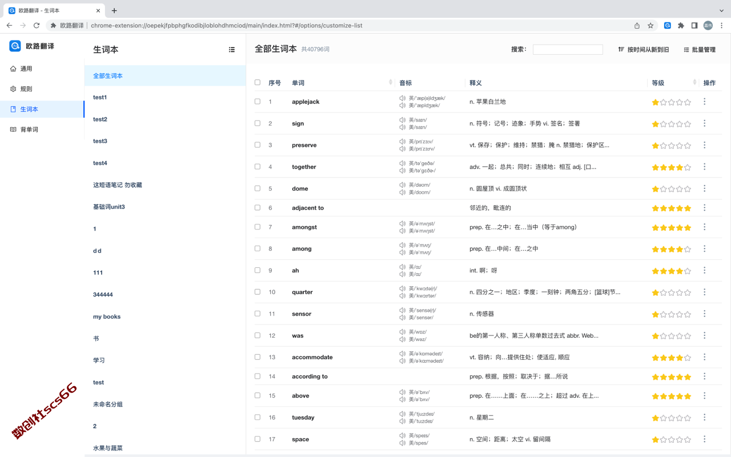Play American pronunciation for amongst
The width and height of the screenshot is (731, 457).
(x=403, y=231)
